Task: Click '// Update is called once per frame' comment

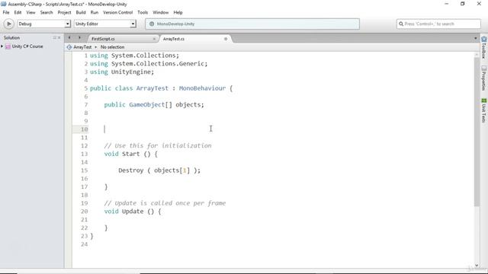Action: tap(165, 203)
